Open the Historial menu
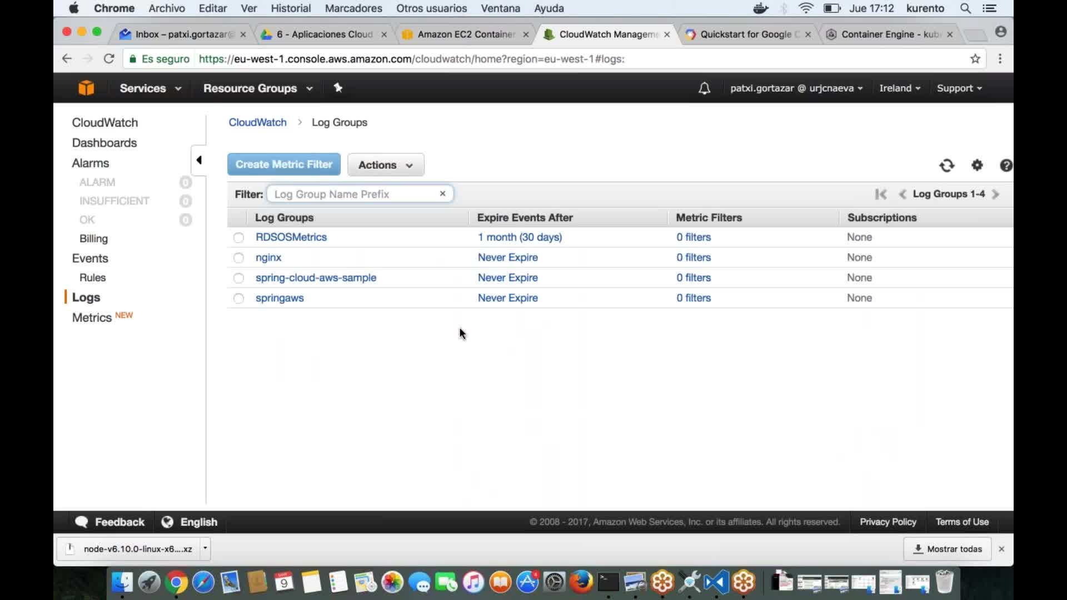 291,8
